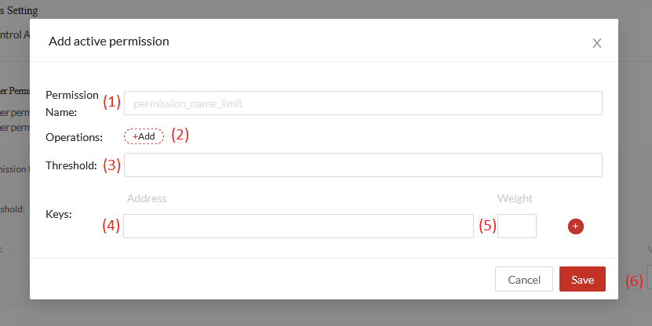Image resolution: width=652 pixels, height=326 pixels.
Task: Click the Threshold label
Action: (x=71, y=165)
